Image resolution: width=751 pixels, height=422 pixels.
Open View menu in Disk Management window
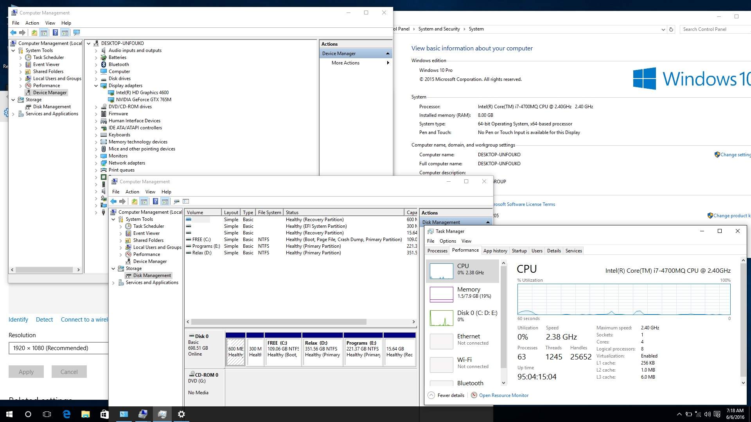[150, 192]
